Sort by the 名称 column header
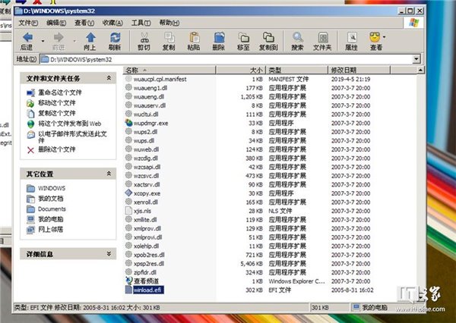 tap(169, 70)
